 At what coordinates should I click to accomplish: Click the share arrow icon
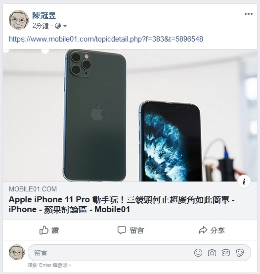point(203,230)
